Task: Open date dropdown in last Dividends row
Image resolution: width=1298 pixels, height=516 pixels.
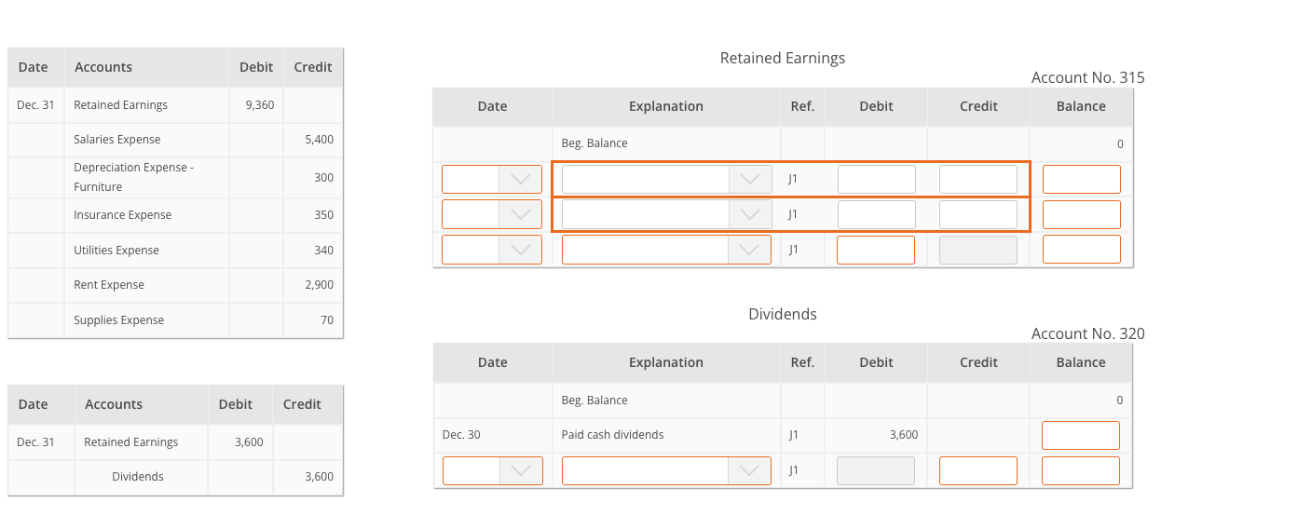Action: click(x=492, y=470)
